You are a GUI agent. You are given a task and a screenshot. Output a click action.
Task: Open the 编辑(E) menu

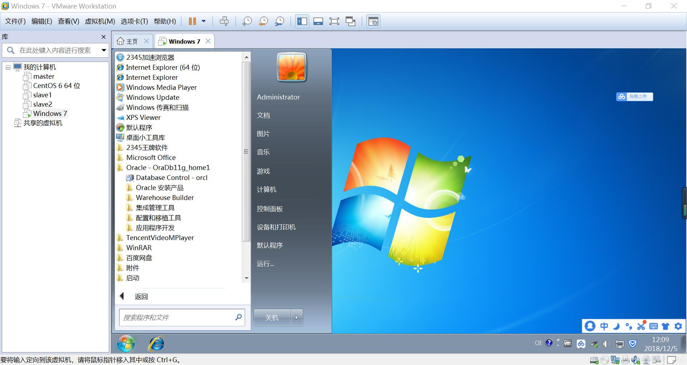(42, 21)
